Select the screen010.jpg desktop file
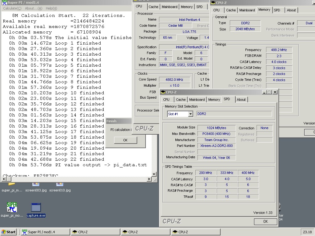 point(60,188)
